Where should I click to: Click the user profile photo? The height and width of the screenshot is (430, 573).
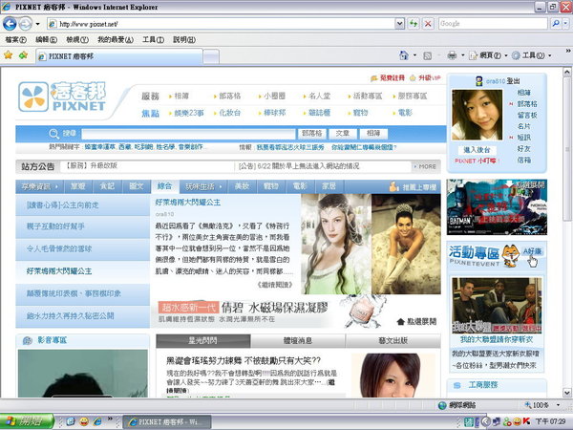[x=477, y=116]
